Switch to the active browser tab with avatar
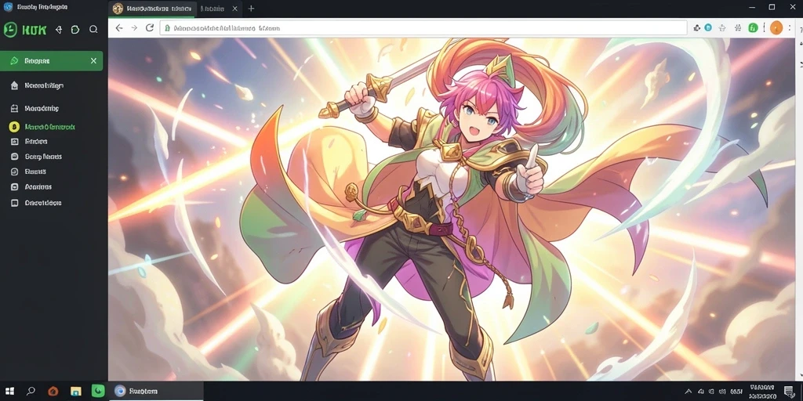Image resolution: width=803 pixels, height=401 pixels. click(152, 9)
